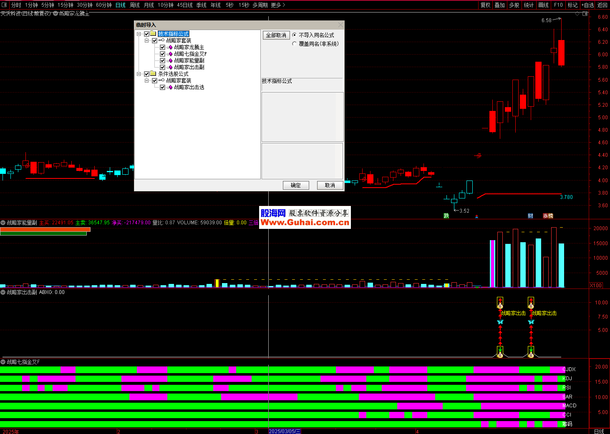The width and height of the screenshot is (610, 434).
Task: Open F10 company info
Action: pos(558,5)
